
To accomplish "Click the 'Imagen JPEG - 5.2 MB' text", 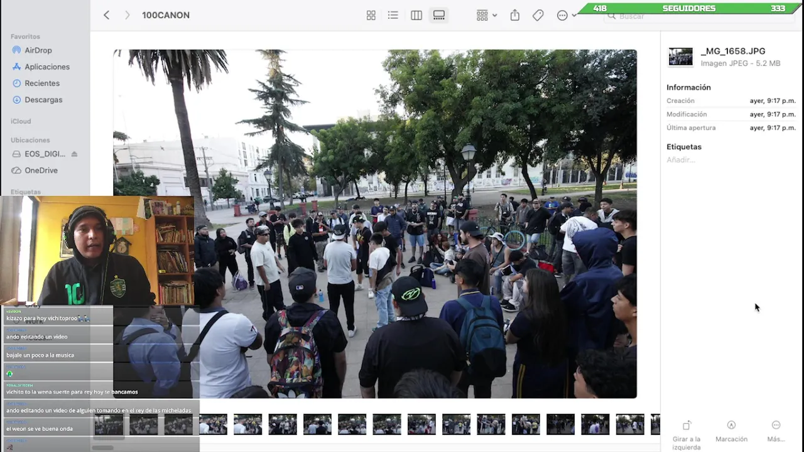I will click(x=741, y=63).
